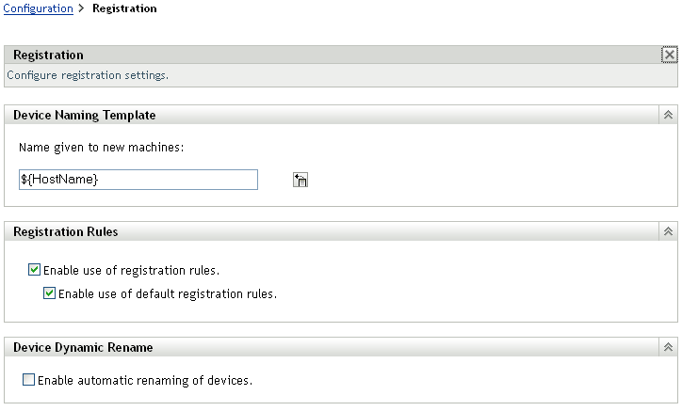Collapse the Device Naming Template section
This screenshot has width=682, height=411.
pyautogui.click(x=668, y=115)
